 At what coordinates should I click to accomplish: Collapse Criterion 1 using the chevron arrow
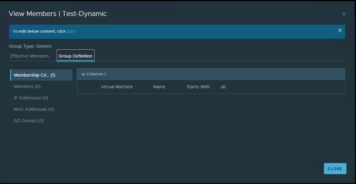pyautogui.click(x=83, y=74)
